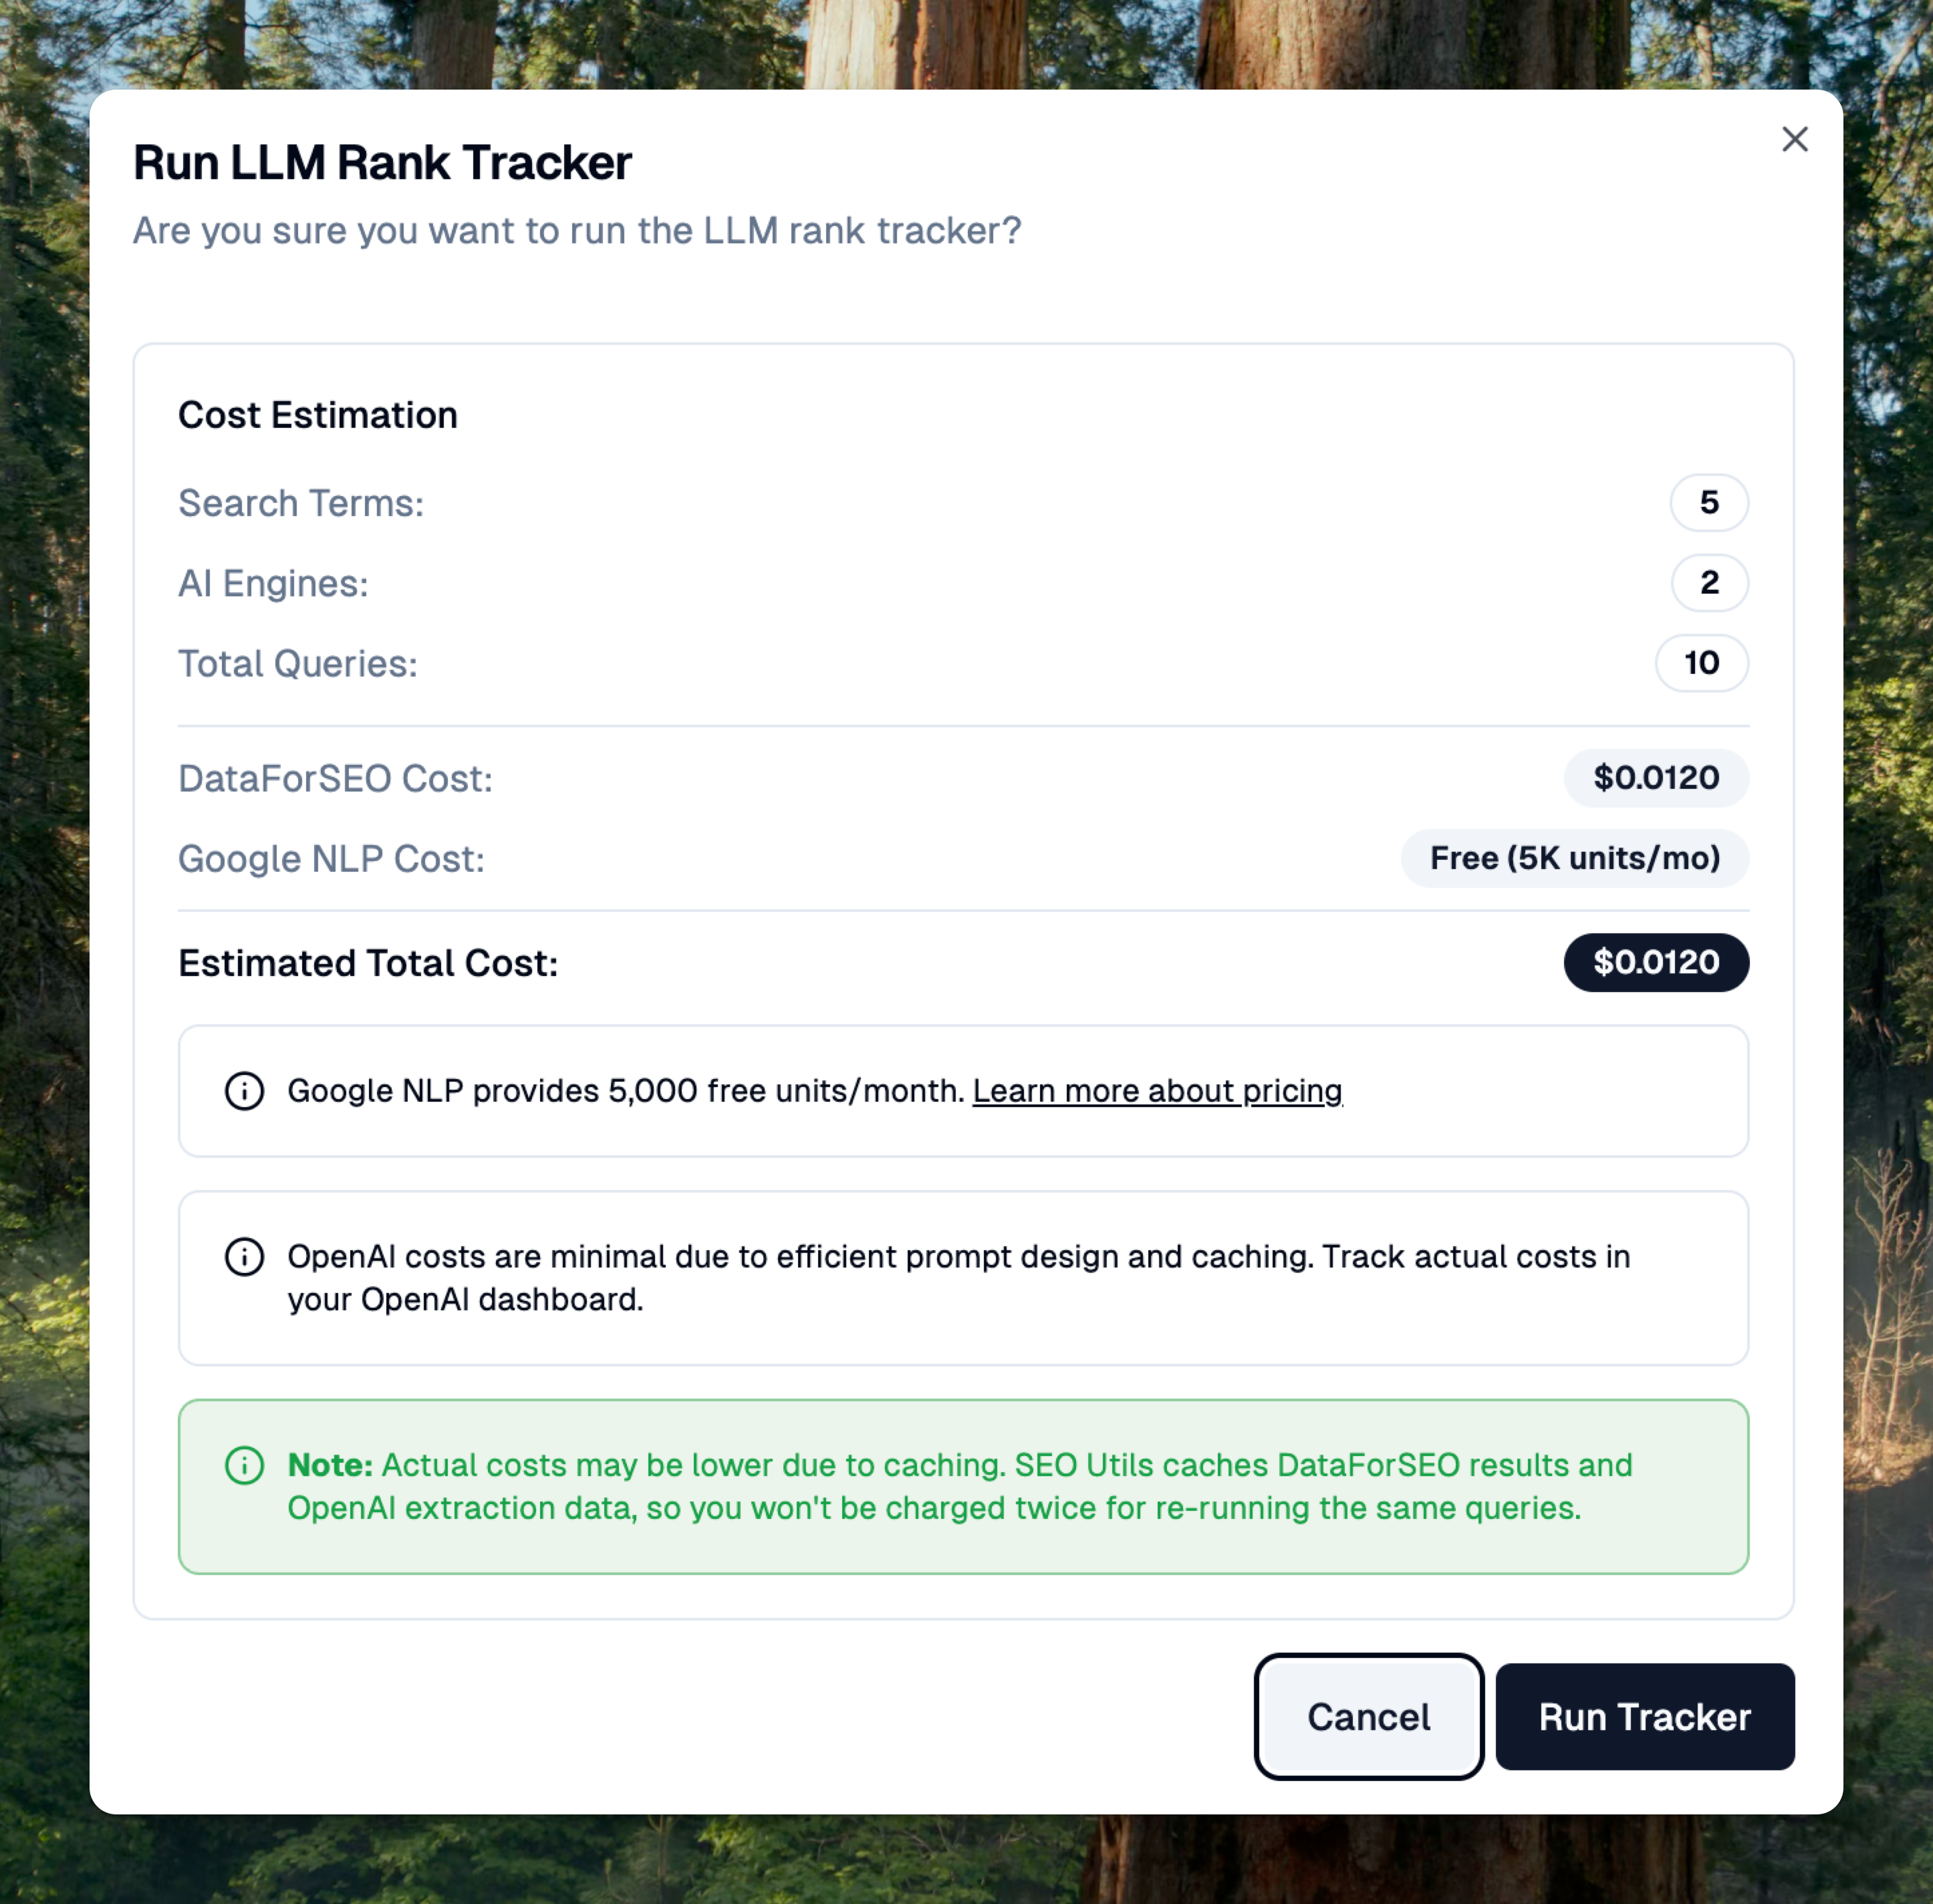Click the DataForSEO Cost amount badge
The width and height of the screenshot is (1933, 1904).
1655,777
